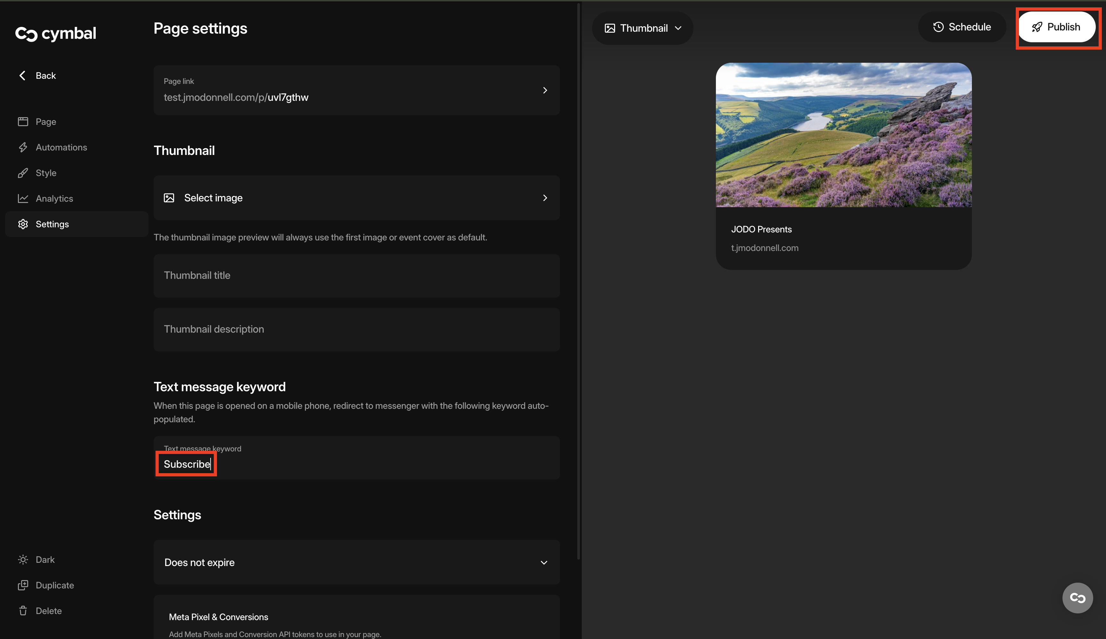Click the Duplicate page icon
This screenshot has width=1106, height=639.
coord(23,585)
